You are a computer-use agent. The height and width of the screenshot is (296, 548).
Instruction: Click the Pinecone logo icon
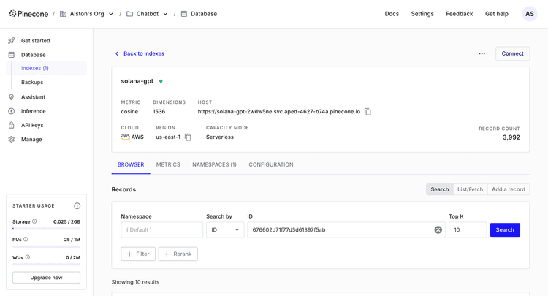click(13, 14)
